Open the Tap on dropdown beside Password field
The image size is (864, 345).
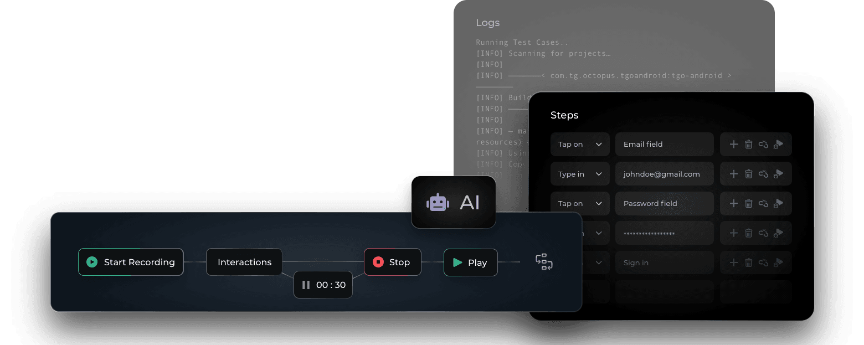coord(580,203)
